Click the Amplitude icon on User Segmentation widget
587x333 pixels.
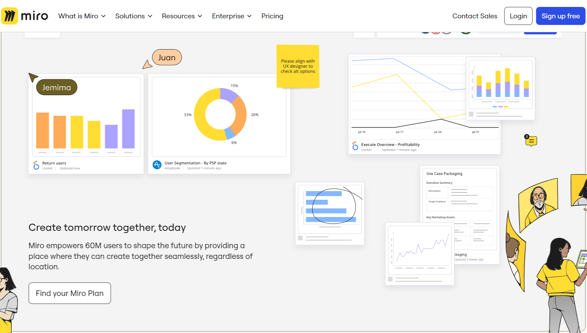[157, 165]
